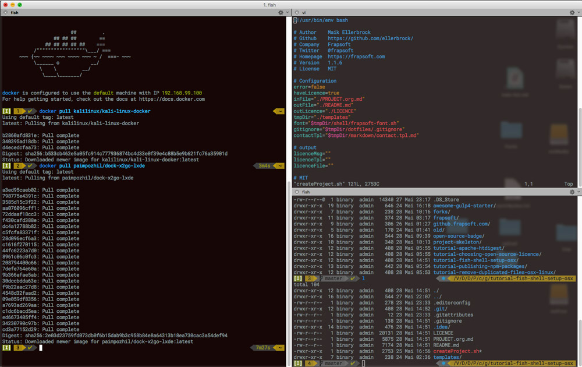Viewport: 582px width, 367px height.
Task: Click the 'open-source-badge/' directory
Action: click(x=459, y=236)
